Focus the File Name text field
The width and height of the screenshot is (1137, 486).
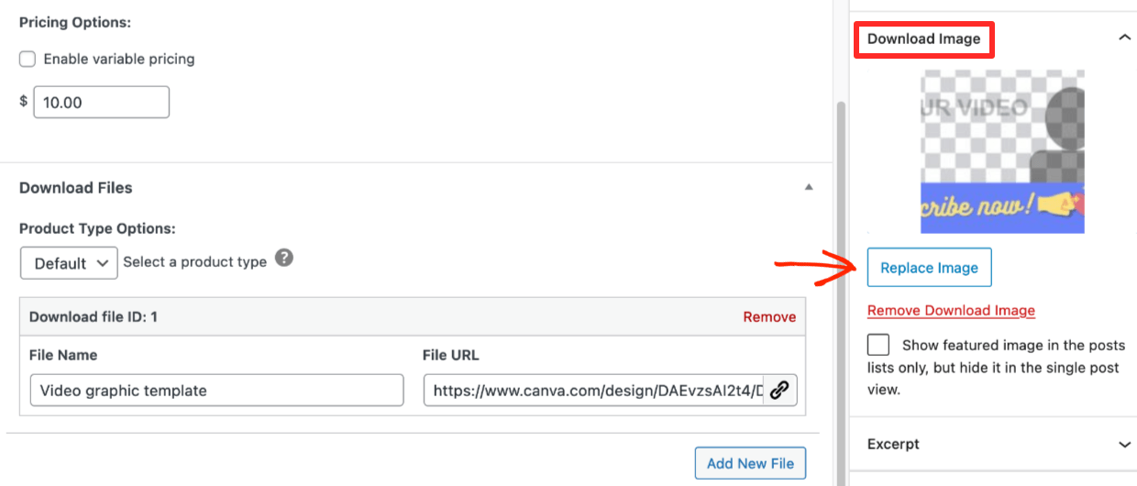coord(216,390)
